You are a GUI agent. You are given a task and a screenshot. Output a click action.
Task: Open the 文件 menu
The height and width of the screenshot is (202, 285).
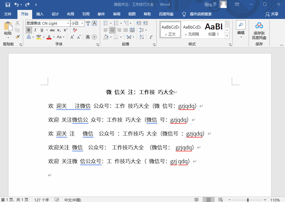[8, 14]
